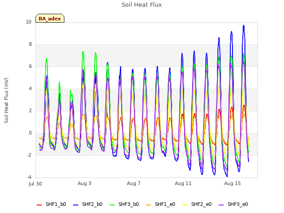Toggle the SHF2_b0 legend entry

pos(88,204)
